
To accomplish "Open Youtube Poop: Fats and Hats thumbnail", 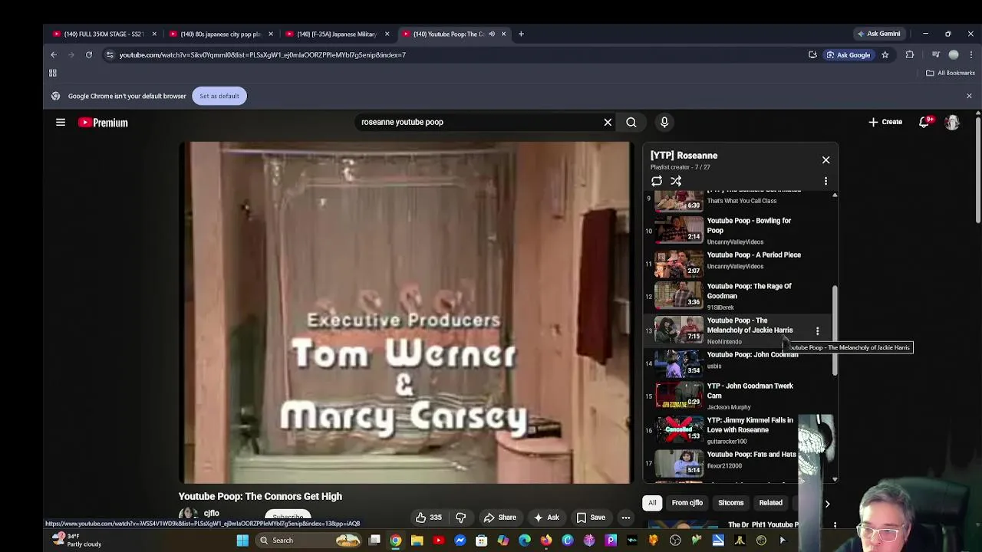I will pyautogui.click(x=678, y=463).
